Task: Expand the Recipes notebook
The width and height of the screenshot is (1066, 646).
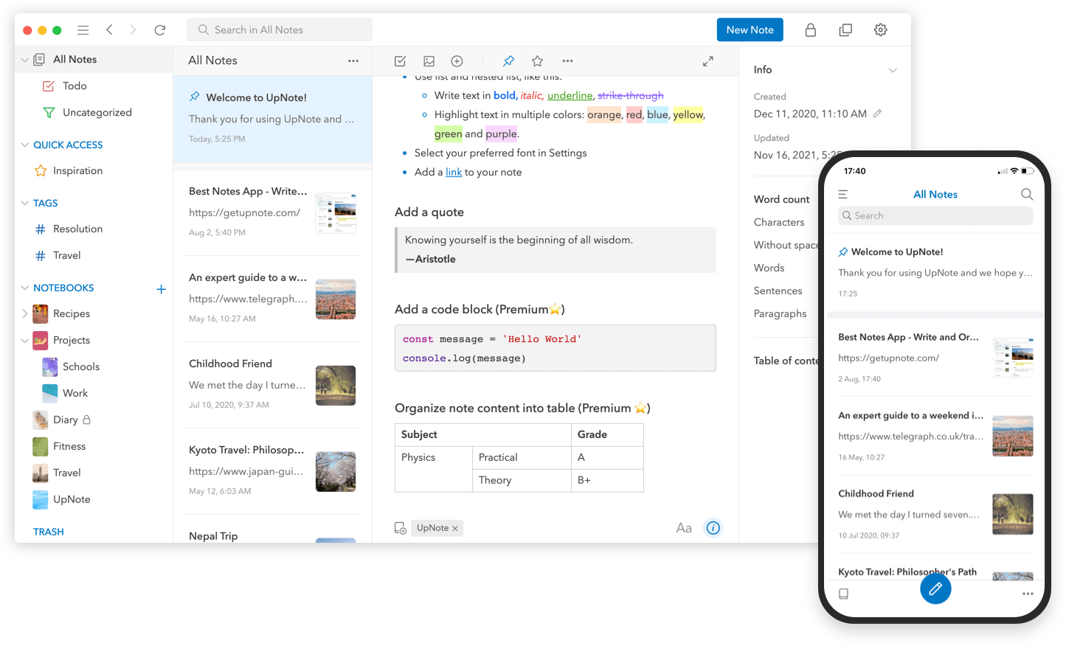Action: pyautogui.click(x=25, y=314)
